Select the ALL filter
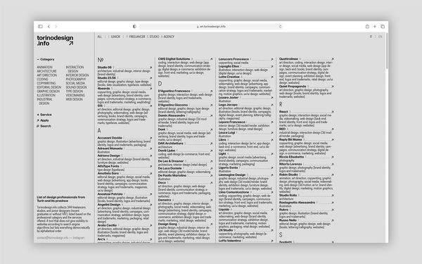 tap(100, 37)
